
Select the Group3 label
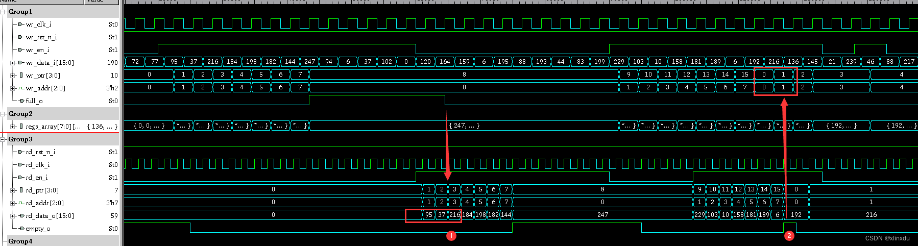[20, 139]
